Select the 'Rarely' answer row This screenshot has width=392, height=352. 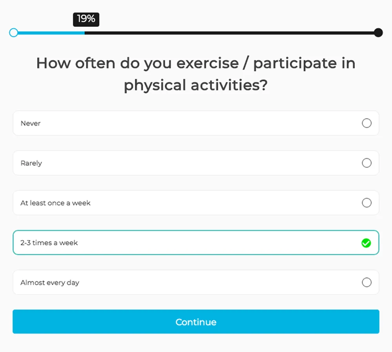(196, 163)
